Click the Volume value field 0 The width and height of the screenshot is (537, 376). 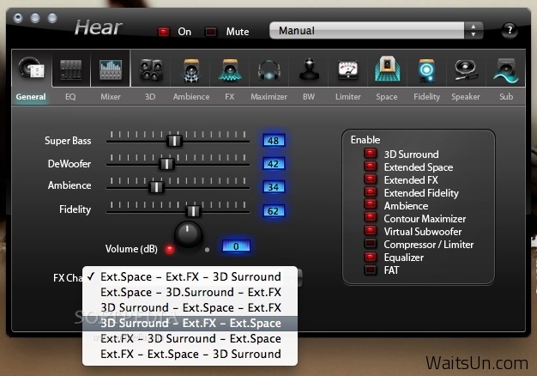(236, 246)
